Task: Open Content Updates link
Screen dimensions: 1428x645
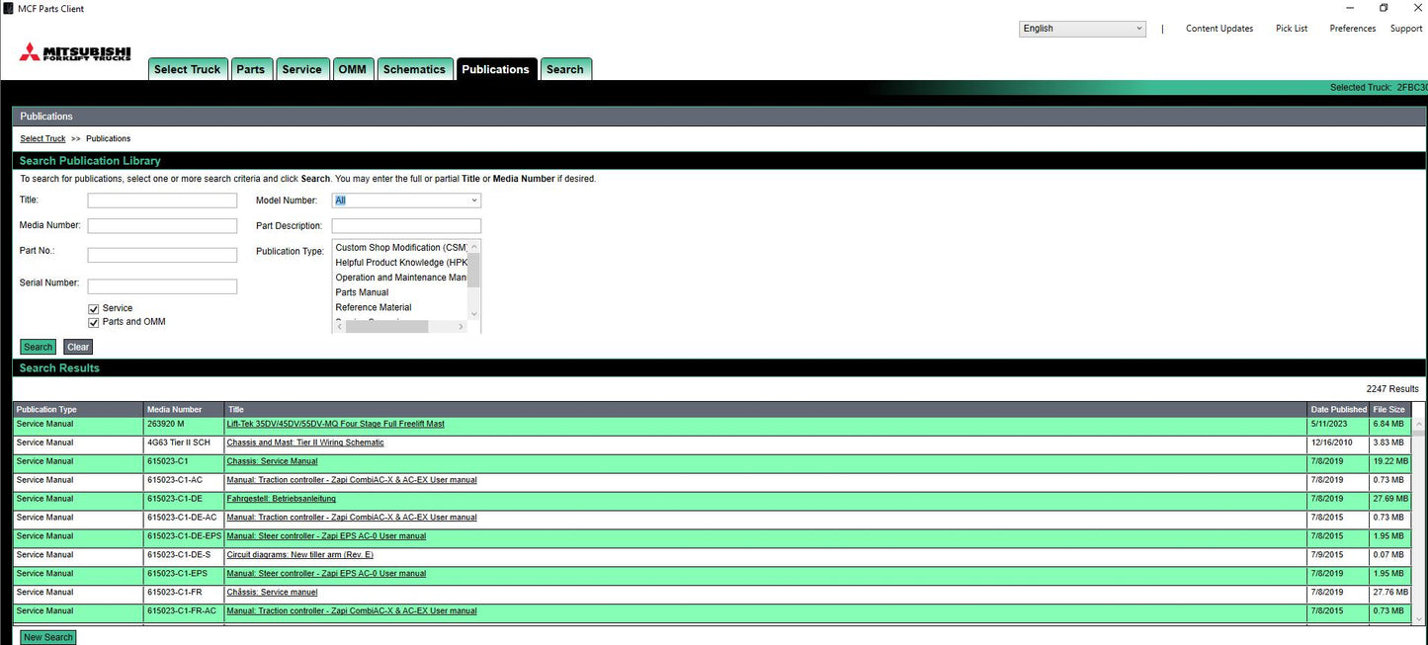Action: point(1218,29)
